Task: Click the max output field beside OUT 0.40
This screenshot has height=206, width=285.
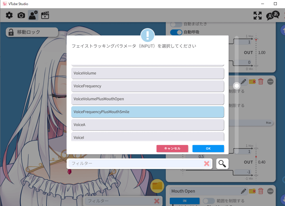Action: click(x=243, y=152)
